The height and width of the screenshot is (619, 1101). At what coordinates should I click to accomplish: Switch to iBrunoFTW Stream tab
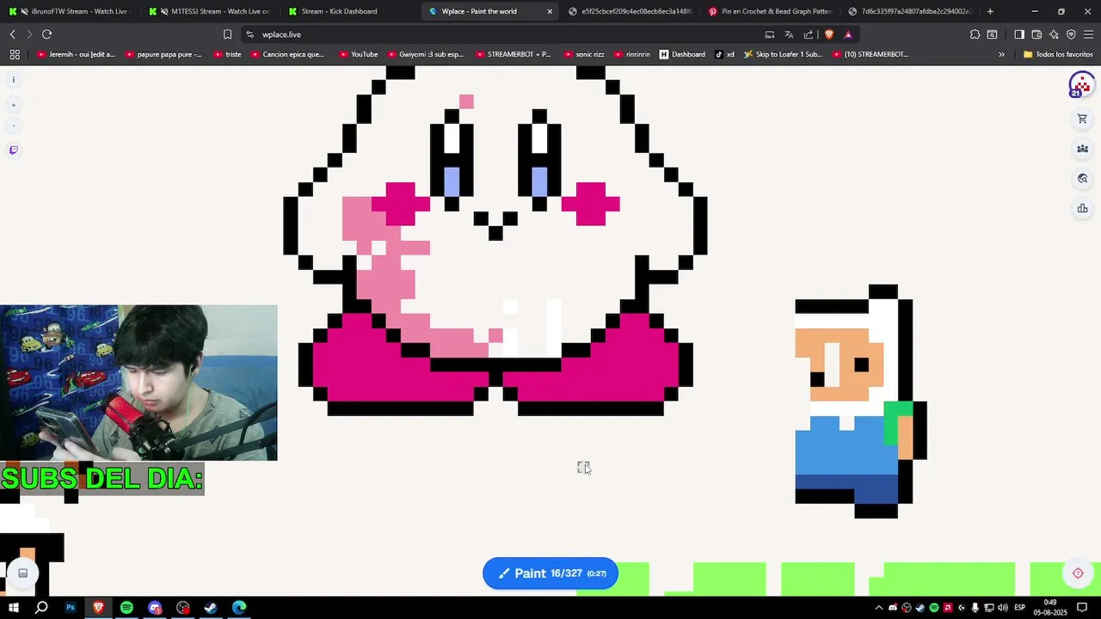coord(69,11)
